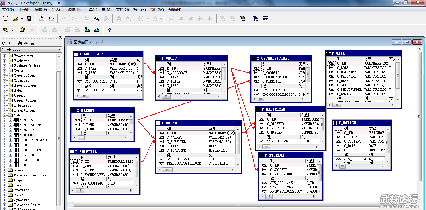Open the 调试(D) menu
Image resolution: width=426 pixels, height=210 pixels.
point(74,10)
